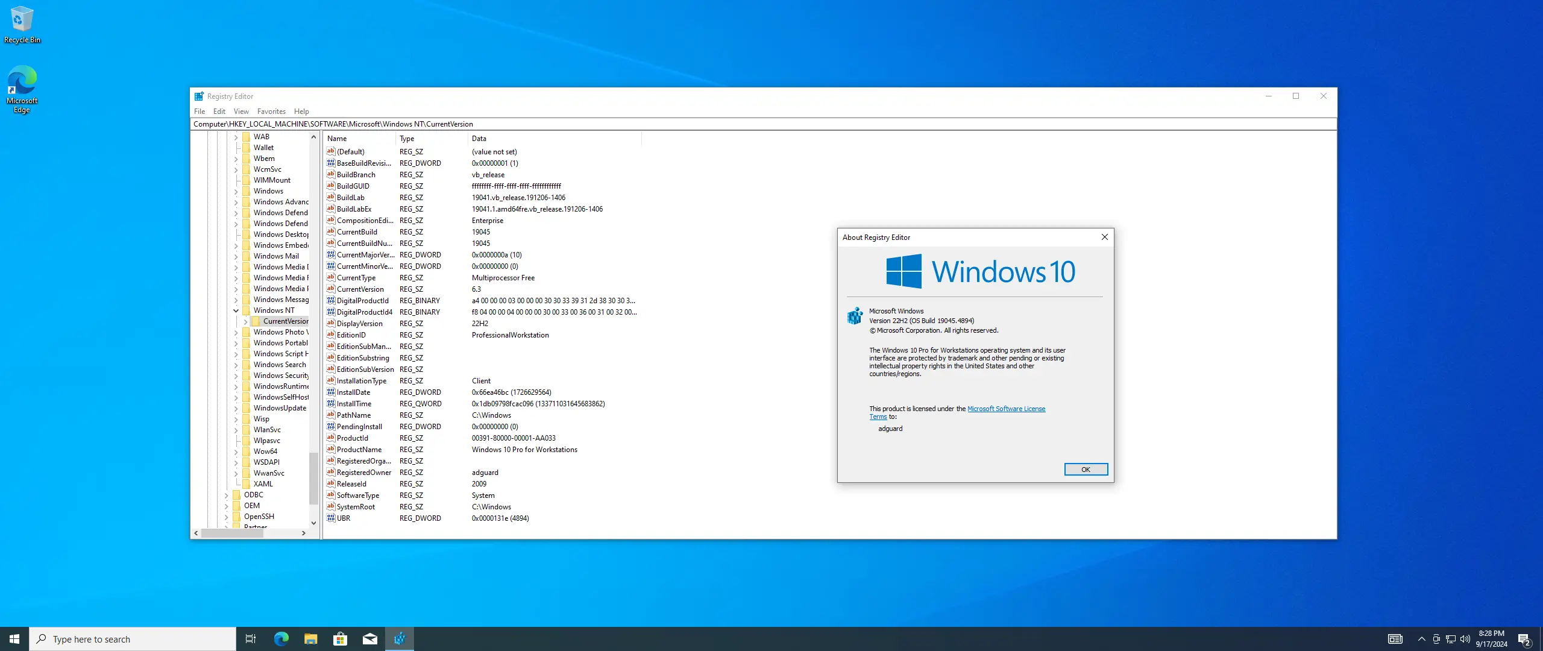The width and height of the screenshot is (1543, 651).
Task: Collapse the Windows NT tree node
Action: pos(236,310)
